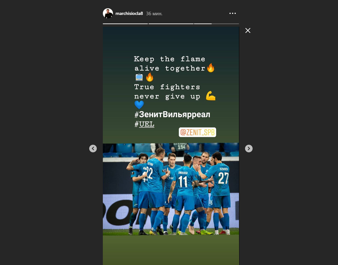Select the third story progress bar
This screenshot has height=265, width=338.
click(216, 24)
